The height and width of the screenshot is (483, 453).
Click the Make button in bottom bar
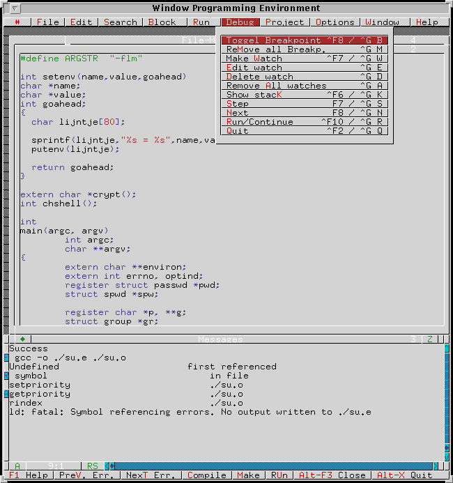(248, 475)
